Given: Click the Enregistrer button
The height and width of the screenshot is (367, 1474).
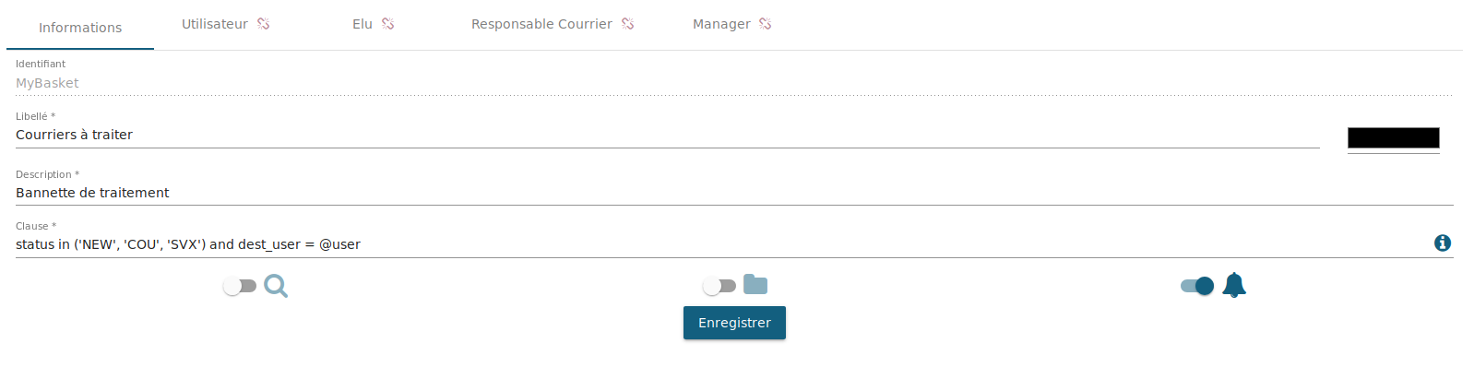Looking at the screenshot, I should 734,323.
